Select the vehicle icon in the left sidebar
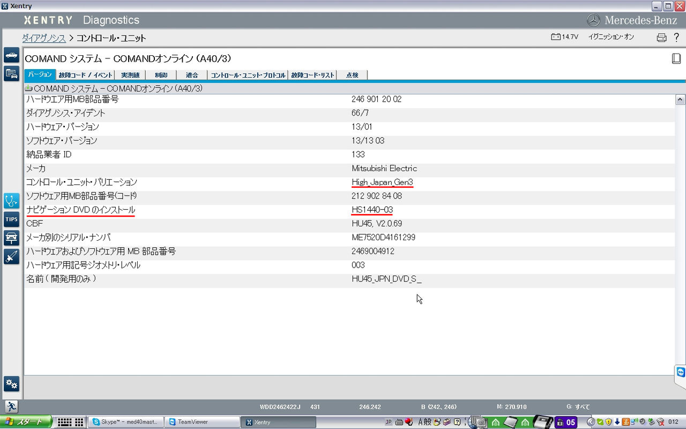The image size is (686, 429). 11,55
